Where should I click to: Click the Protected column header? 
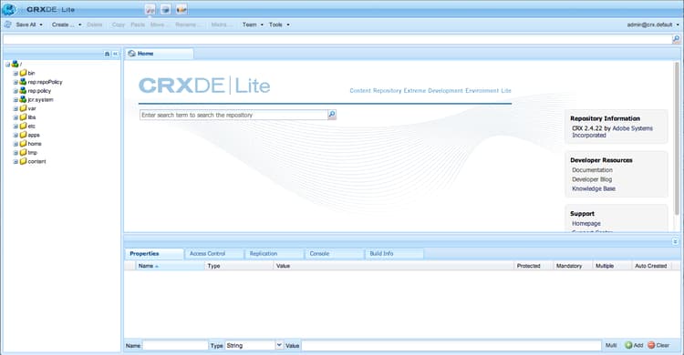coord(534,266)
